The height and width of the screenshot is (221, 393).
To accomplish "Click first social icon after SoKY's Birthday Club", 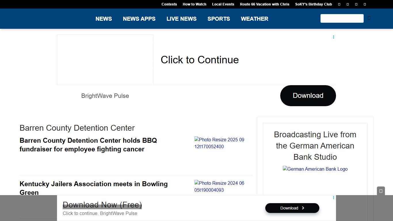I will 339,4.
